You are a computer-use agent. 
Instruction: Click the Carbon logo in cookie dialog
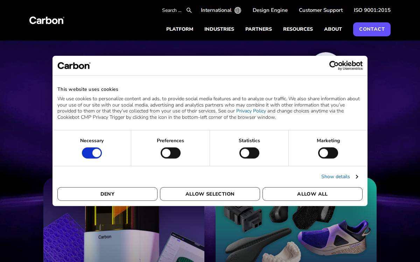74,66
